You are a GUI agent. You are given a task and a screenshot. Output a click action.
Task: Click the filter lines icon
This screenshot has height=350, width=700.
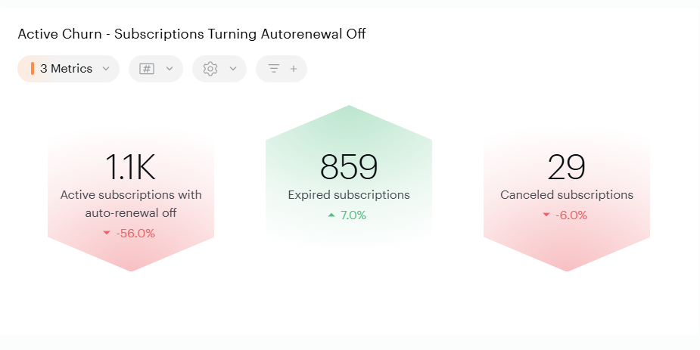[274, 69]
